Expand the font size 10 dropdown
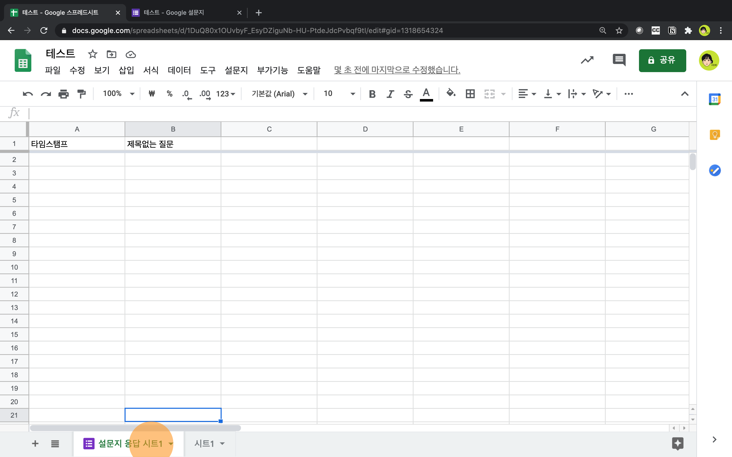Screen dimensions: 732x457 coord(339,94)
